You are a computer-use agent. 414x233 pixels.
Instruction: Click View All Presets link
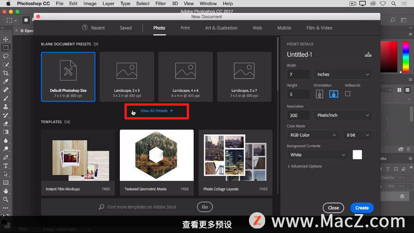coord(157,111)
